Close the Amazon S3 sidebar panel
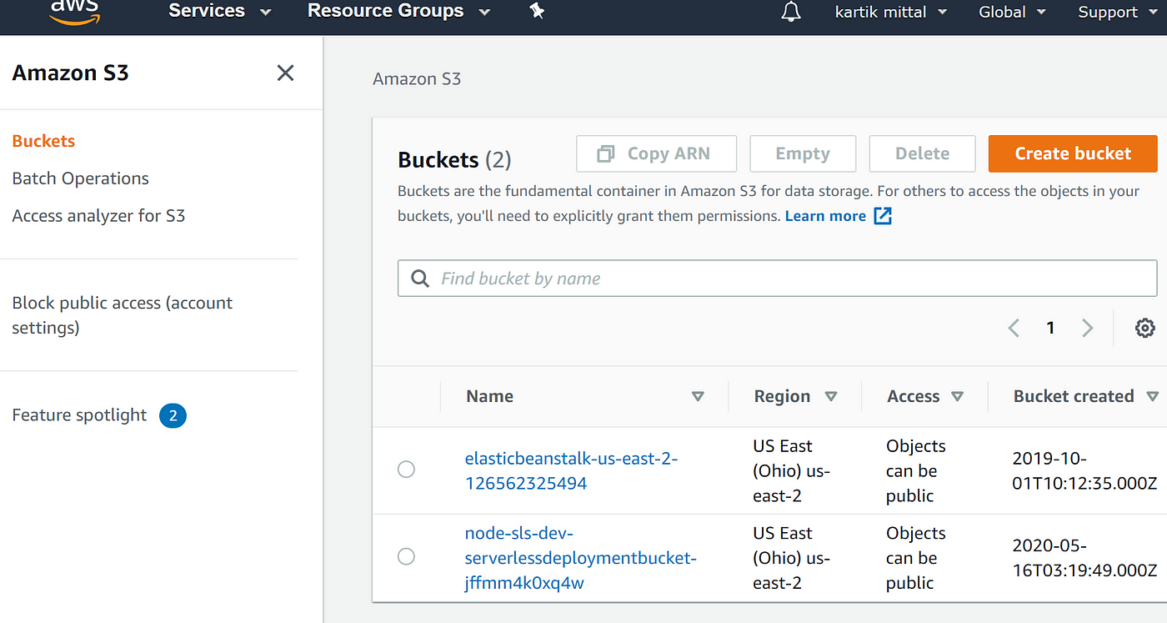 (285, 73)
